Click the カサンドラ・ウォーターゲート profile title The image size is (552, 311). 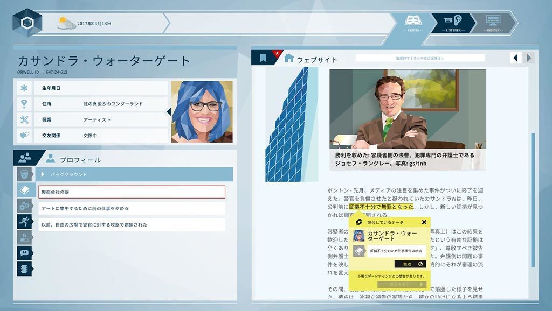[x=104, y=61]
